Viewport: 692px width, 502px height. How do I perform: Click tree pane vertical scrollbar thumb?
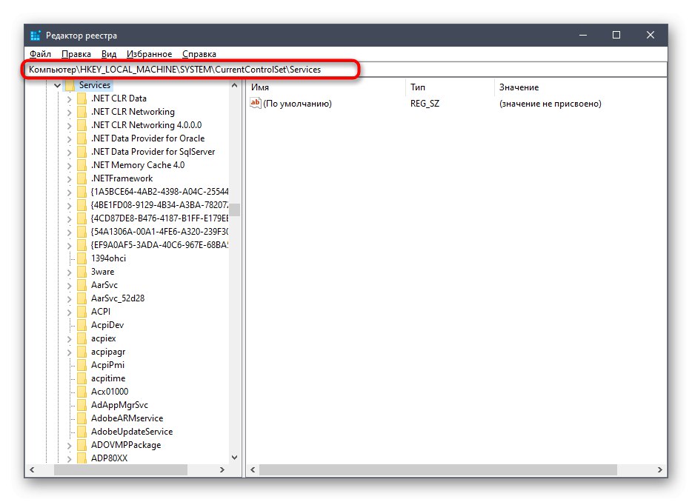click(x=234, y=210)
